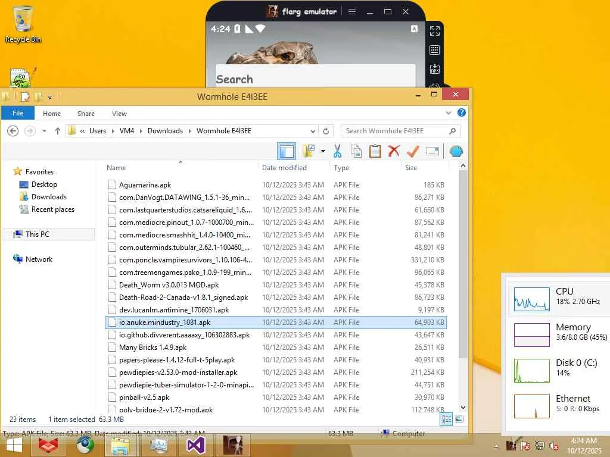Open the recent locations dropdown arrow
This screenshot has width=610, height=457.
coord(44,131)
